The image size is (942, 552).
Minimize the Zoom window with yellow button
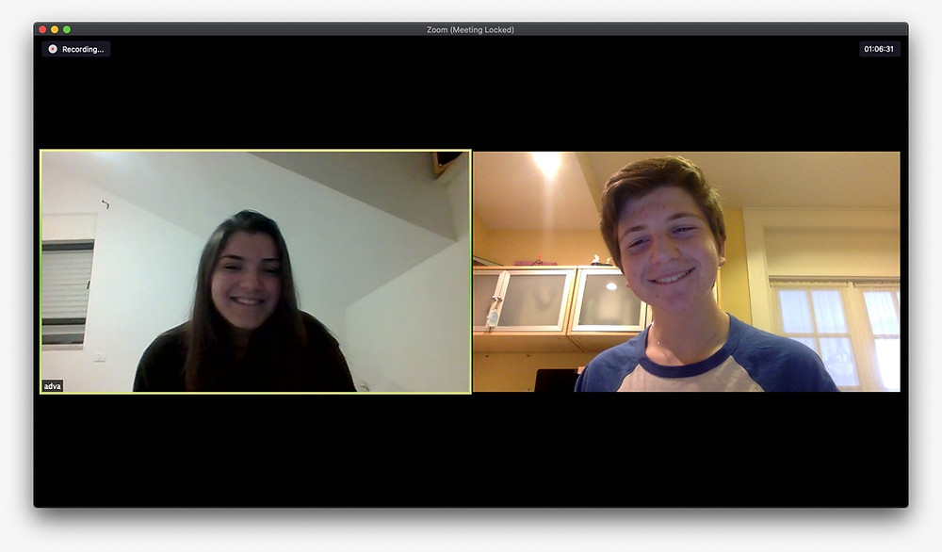(x=55, y=29)
